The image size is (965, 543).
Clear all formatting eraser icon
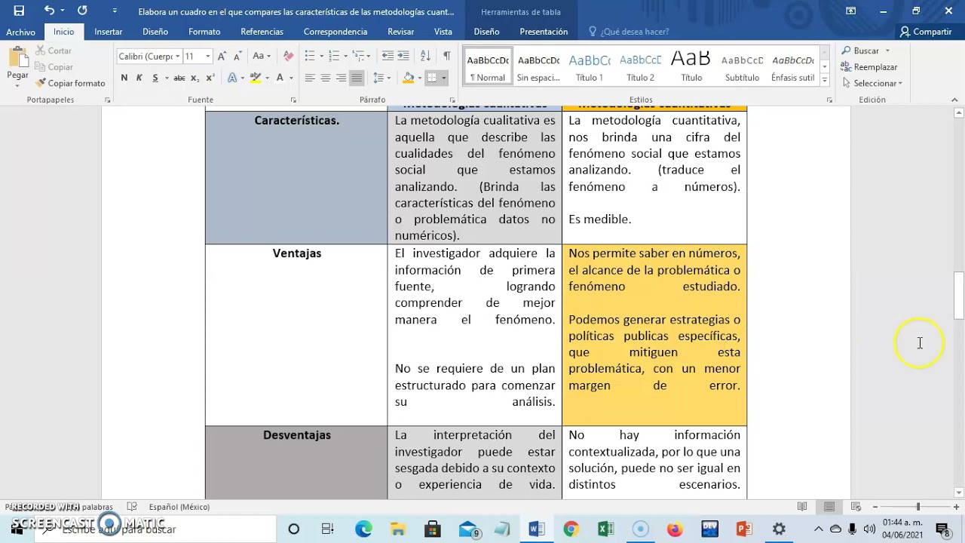click(x=288, y=57)
